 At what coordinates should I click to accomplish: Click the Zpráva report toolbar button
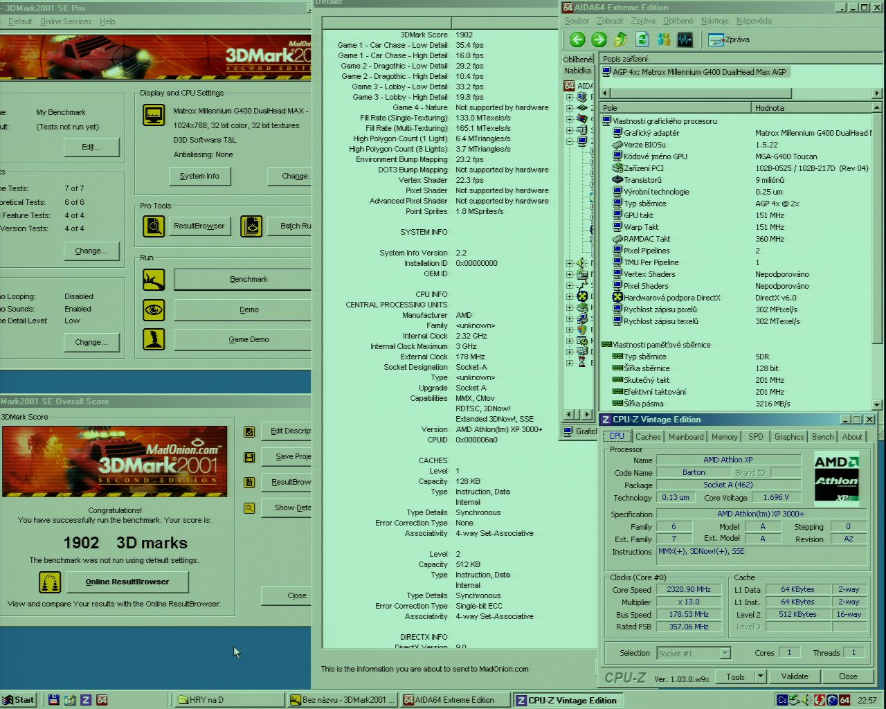(729, 39)
